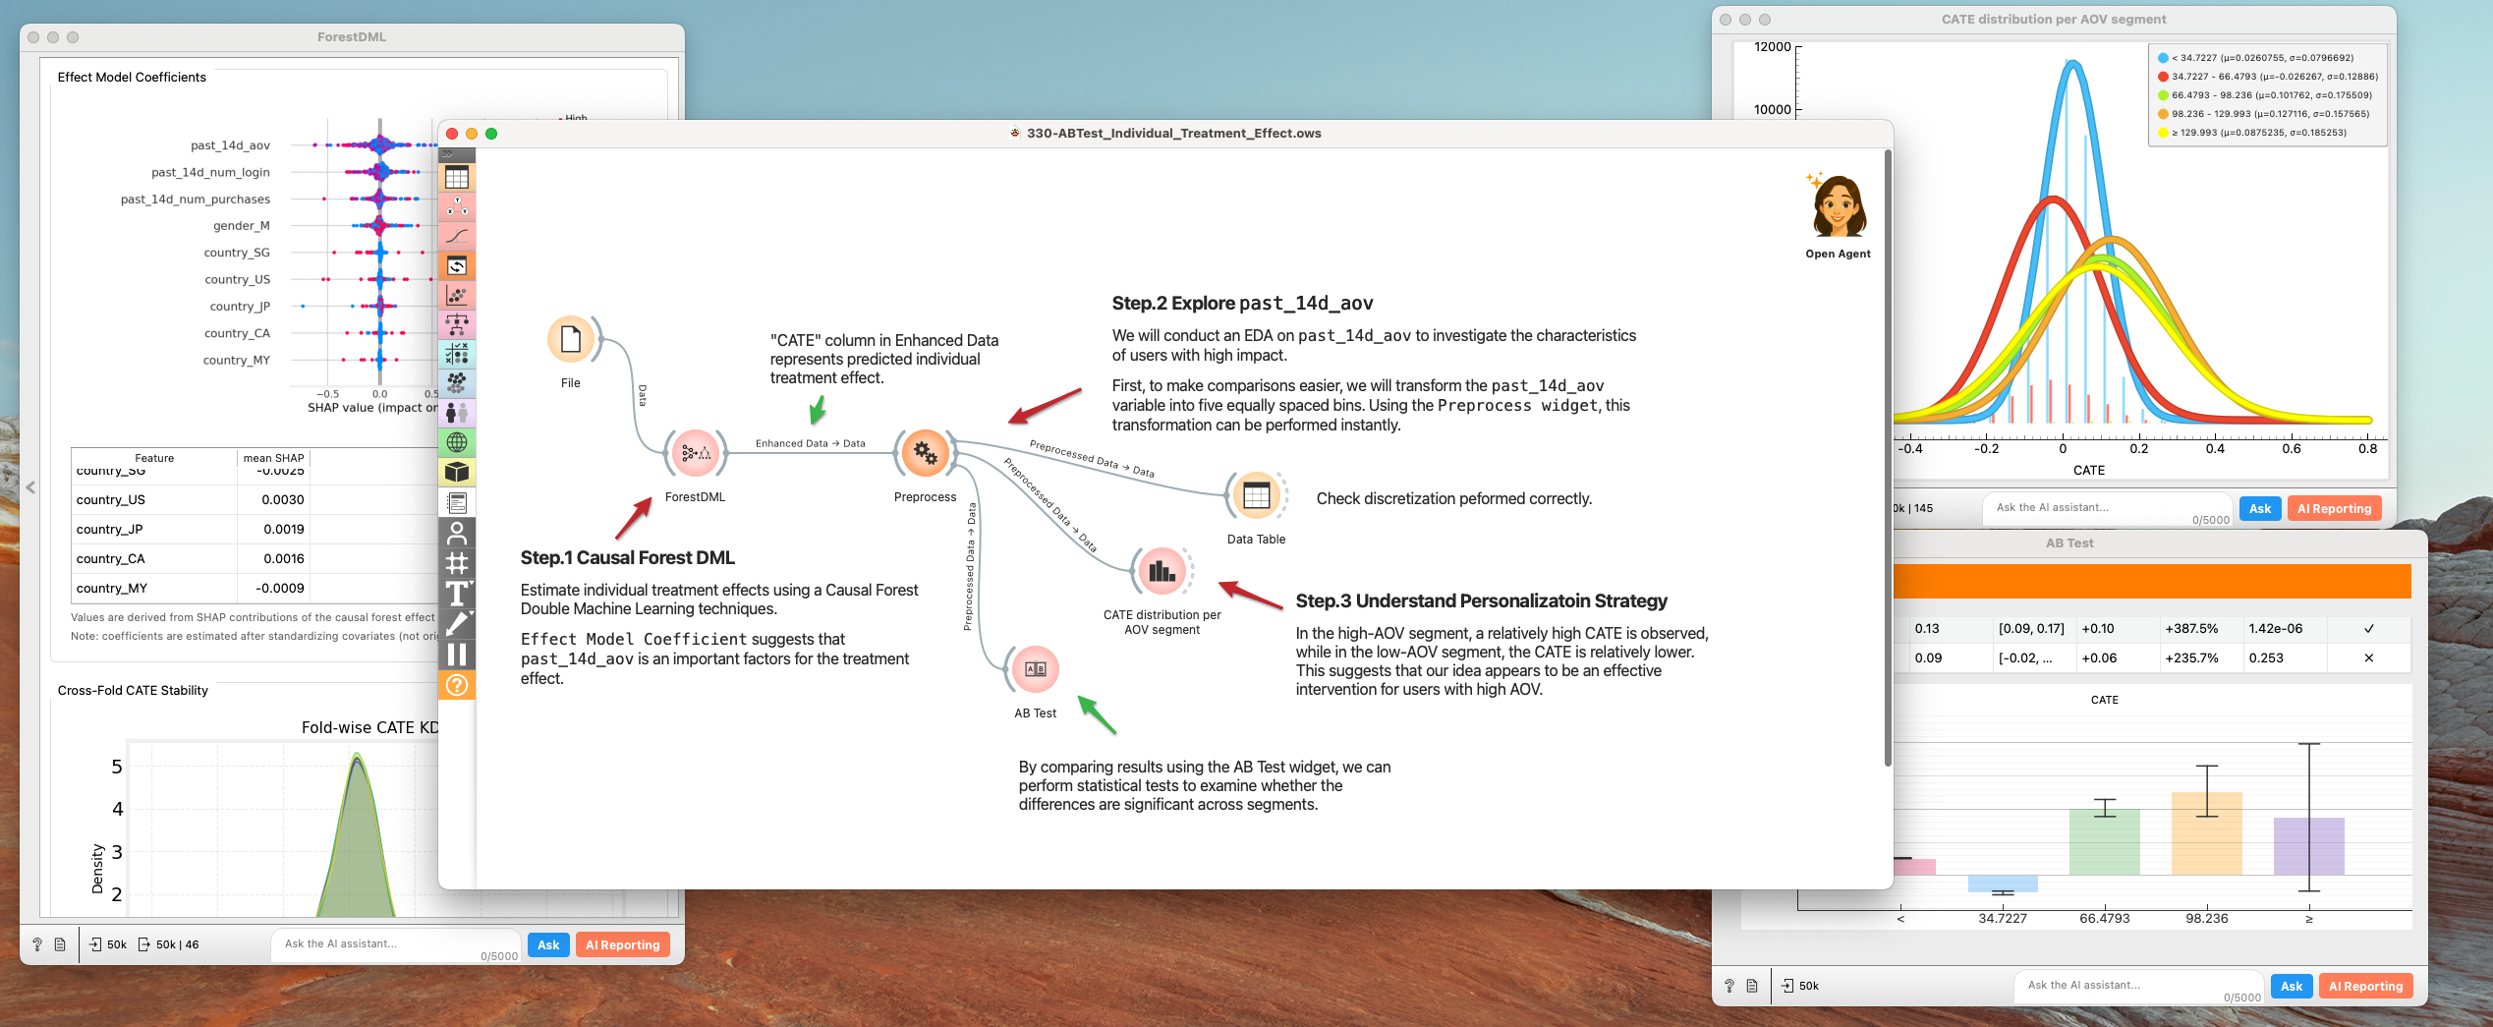The height and width of the screenshot is (1027, 2493).
Task: Click the Preprocess gear node
Action: click(925, 453)
